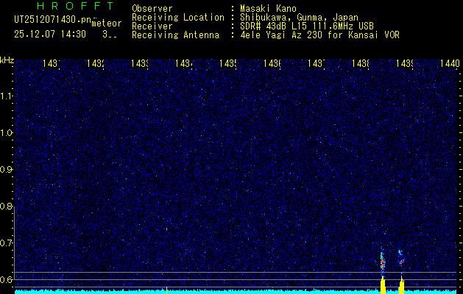Click the 1439 time axis marker

tap(405, 63)
